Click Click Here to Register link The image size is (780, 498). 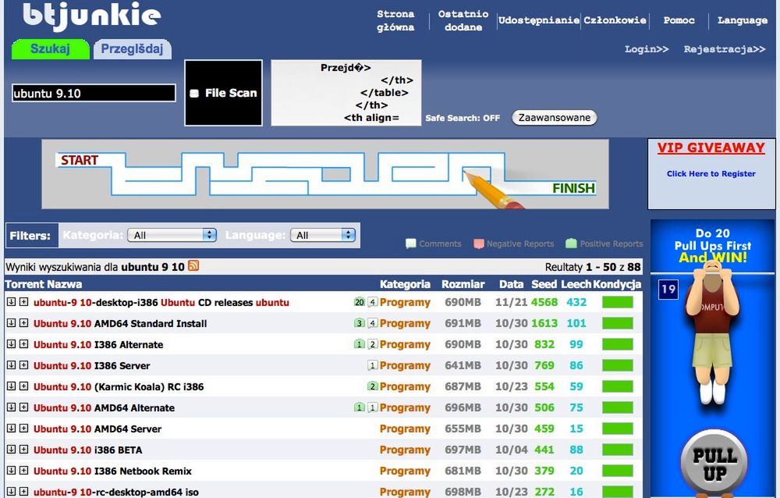pos(711,173)
